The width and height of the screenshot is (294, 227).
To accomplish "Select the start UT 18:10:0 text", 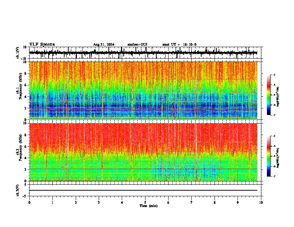I will (x=179, y=45).
